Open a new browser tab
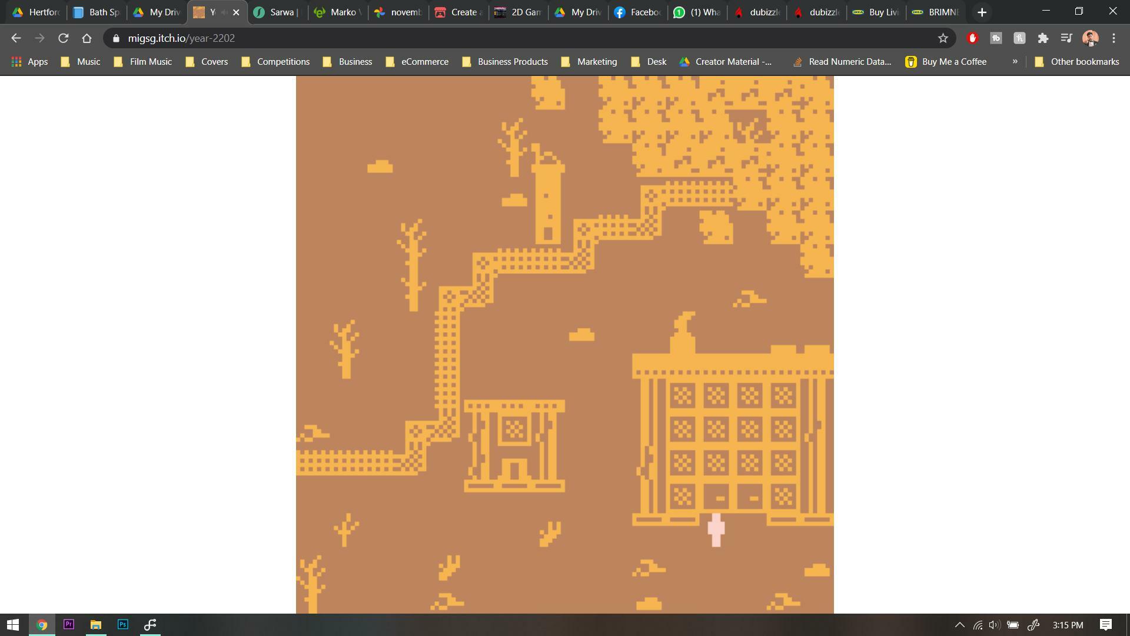 (982, 12)
